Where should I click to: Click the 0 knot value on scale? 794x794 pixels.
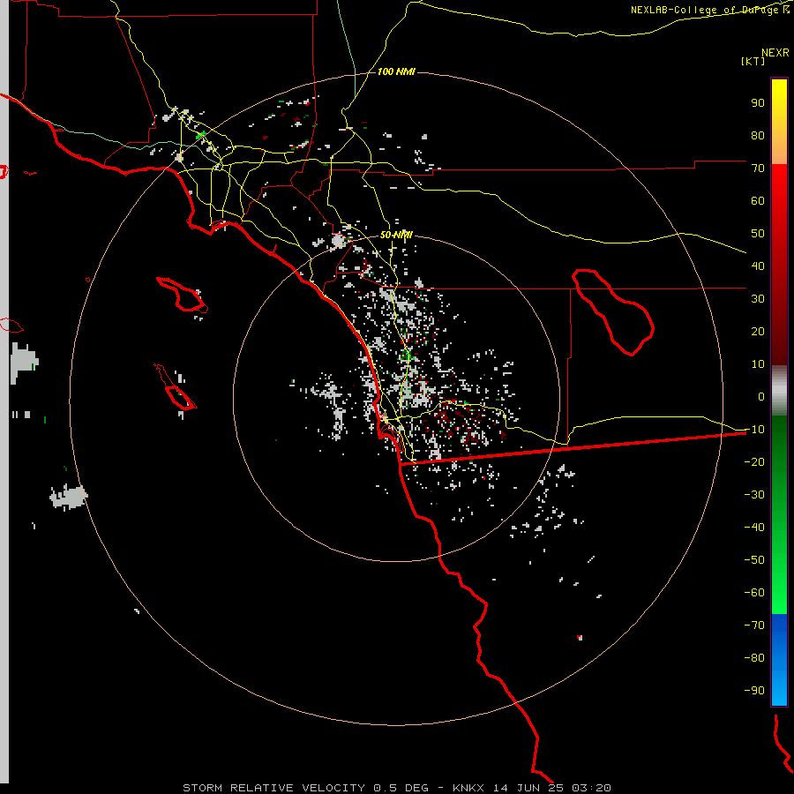[761, 396]
